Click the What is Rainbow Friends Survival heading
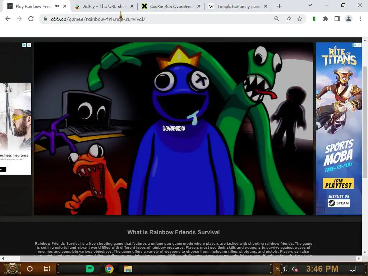This screenshot has height=276, width=368. [174, 233]
